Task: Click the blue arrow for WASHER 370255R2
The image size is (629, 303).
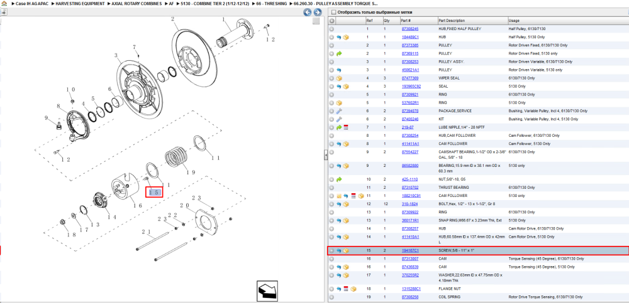Action: (x=339, y=275)
